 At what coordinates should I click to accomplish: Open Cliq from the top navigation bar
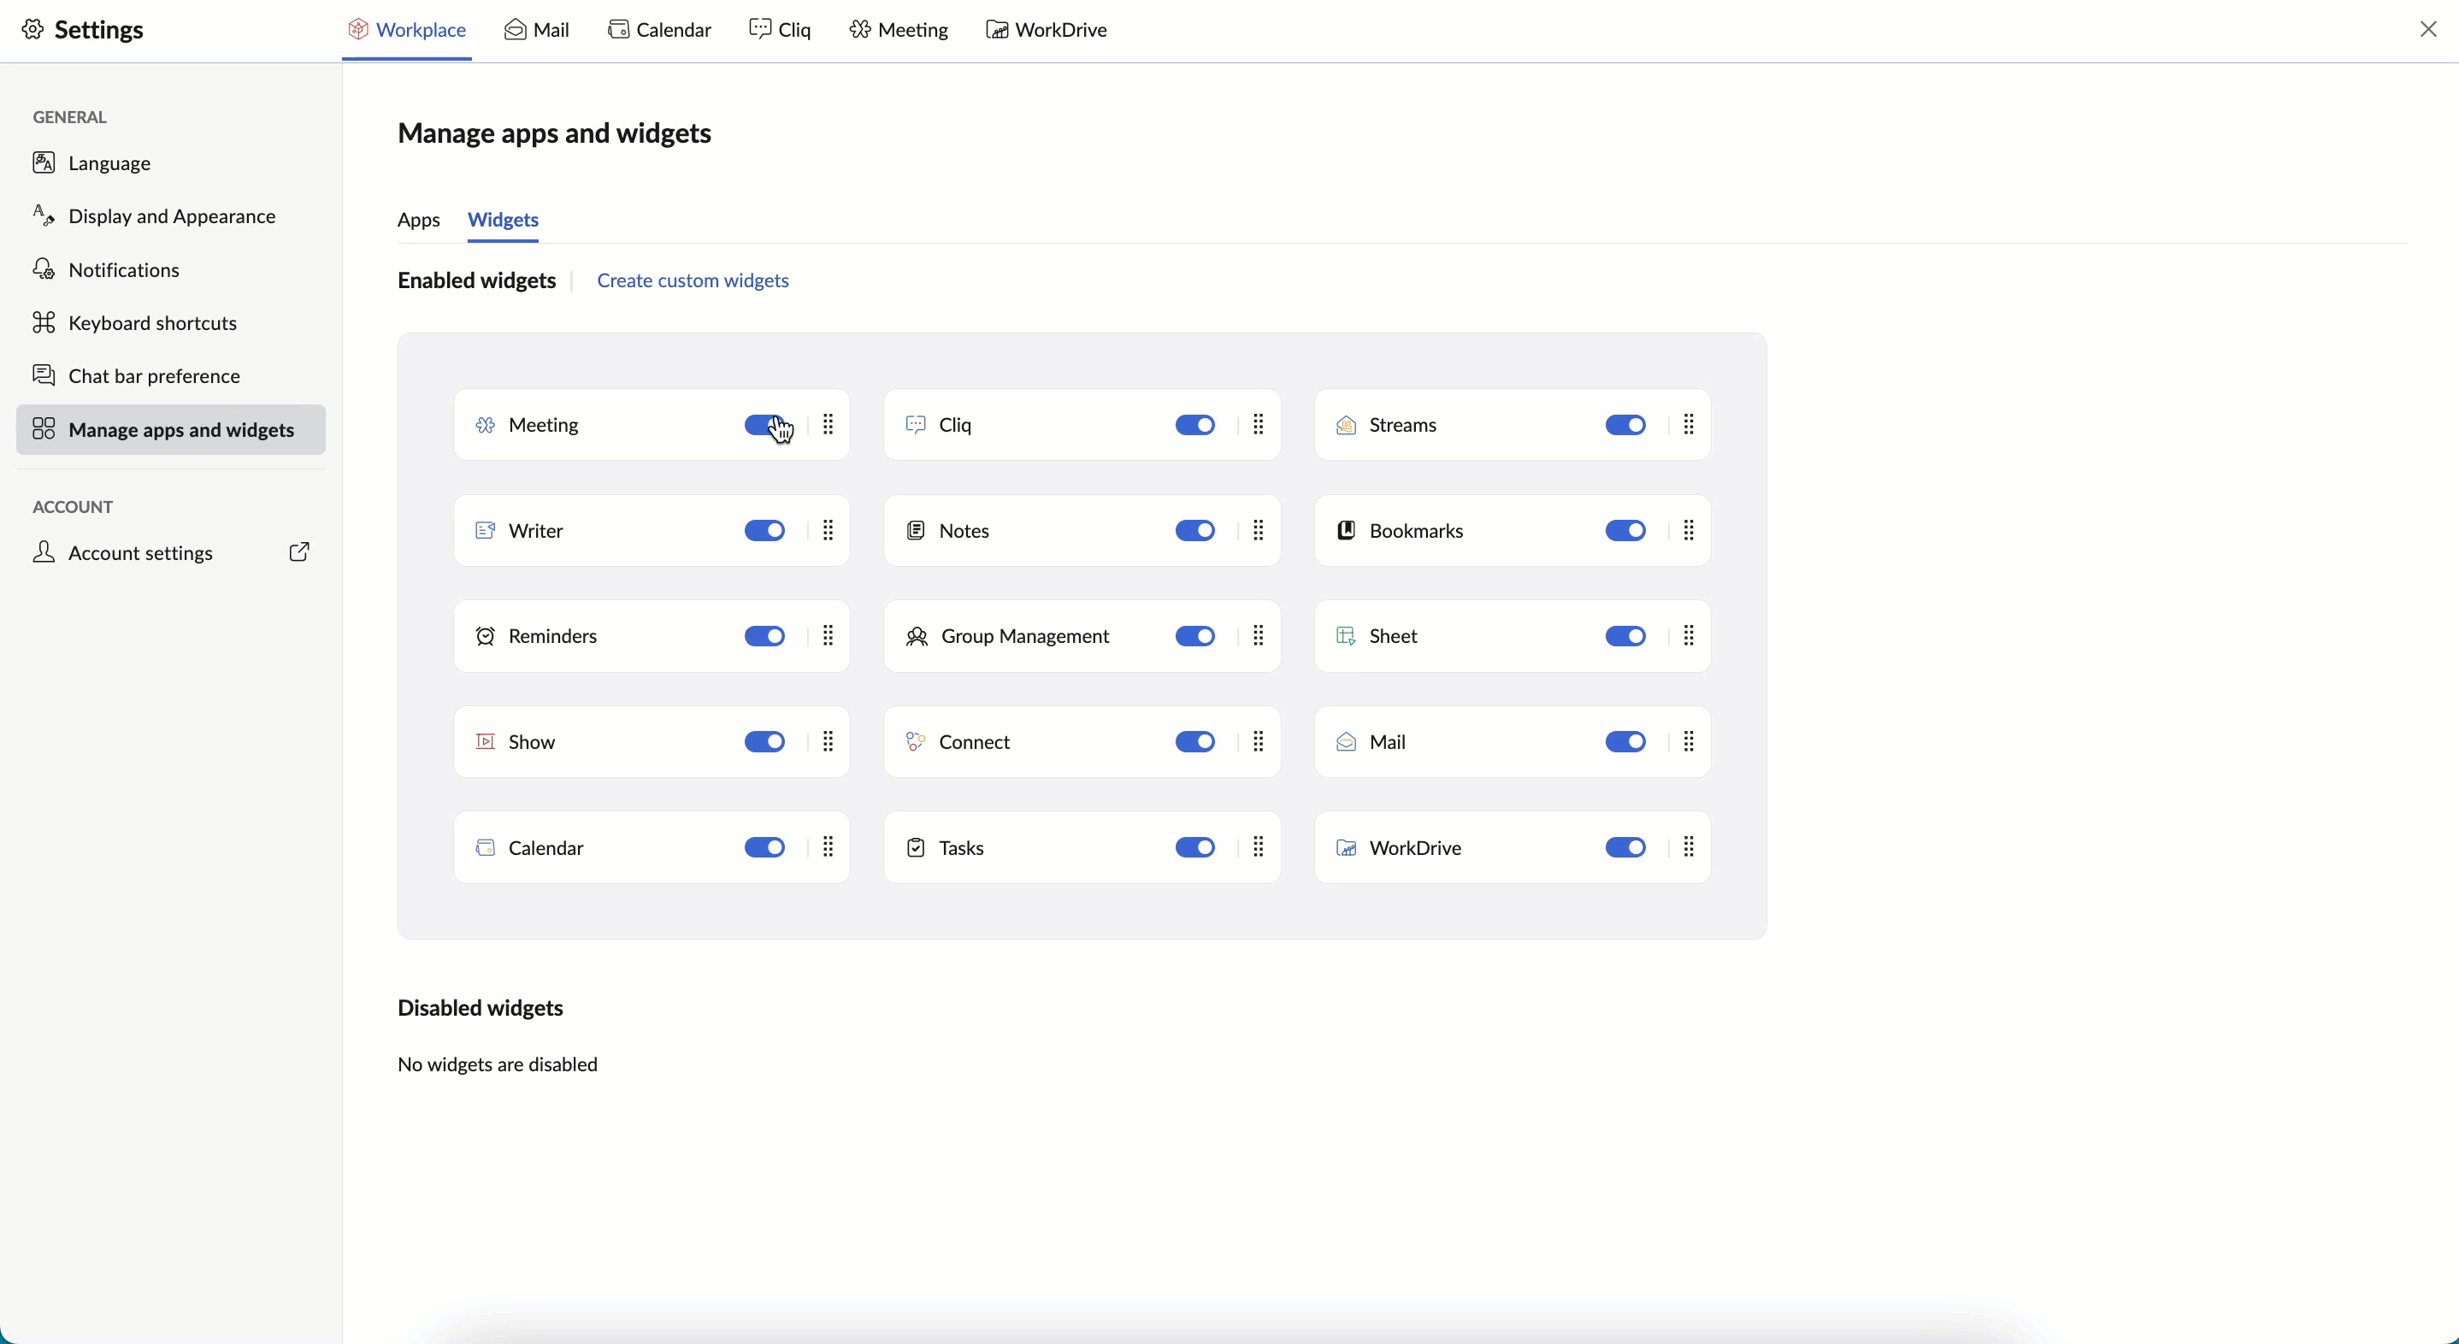coord(780,30)
